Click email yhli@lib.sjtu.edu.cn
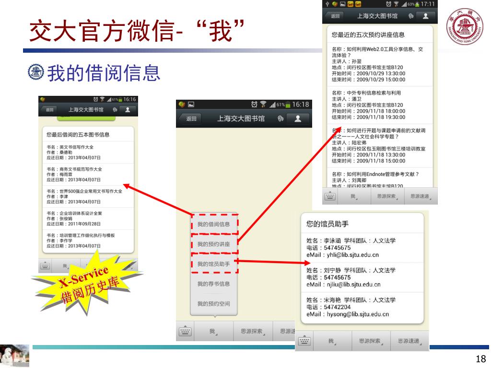 [352, 255]
